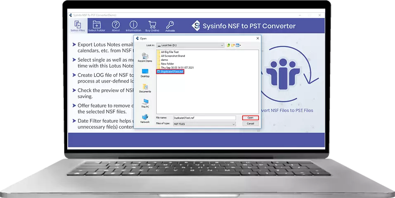Click the Activate key icon
The image size is (395, 198).
click(x=170, y=26)
